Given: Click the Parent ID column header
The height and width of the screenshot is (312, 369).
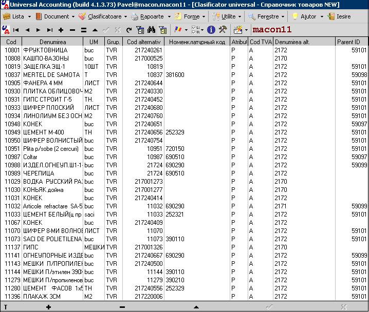Looking at the screenshot, I should click(352, 42).
